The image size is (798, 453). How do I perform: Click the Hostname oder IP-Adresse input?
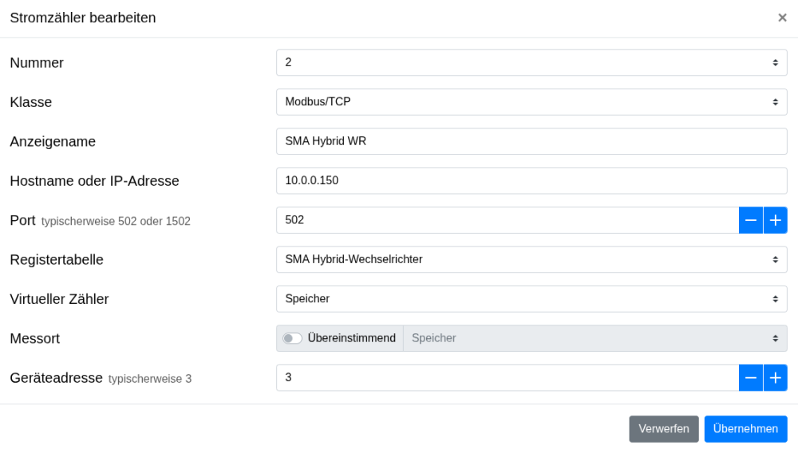(531, 181)
